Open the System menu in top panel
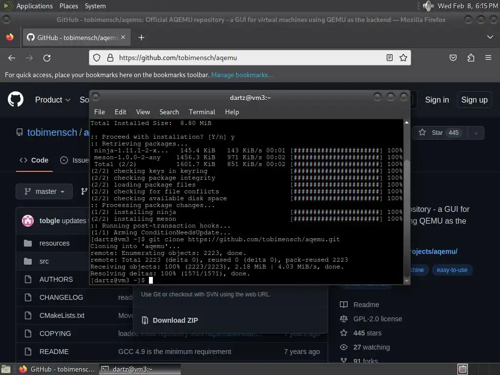The image size is (500, 375). click(x=95, y=6)
